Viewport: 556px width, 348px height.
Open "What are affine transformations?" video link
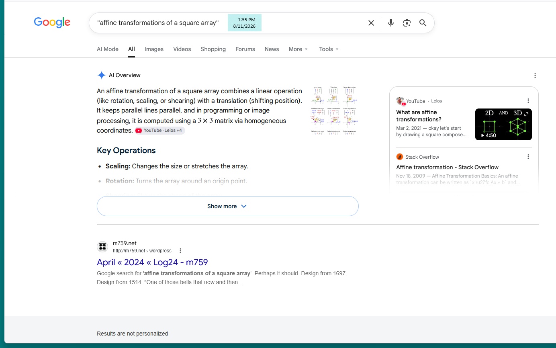pos(419,116)
